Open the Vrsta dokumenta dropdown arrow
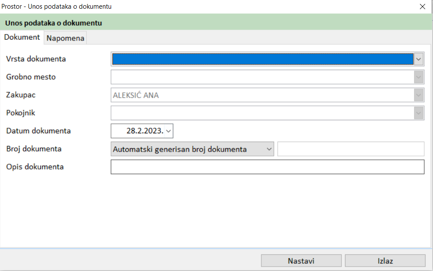The image size is (433, 271). coord(419,59)
